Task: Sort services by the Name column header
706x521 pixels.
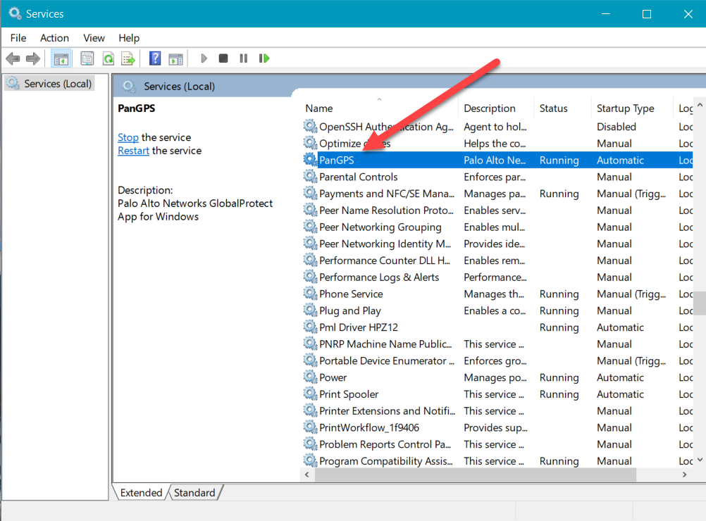Action: (319, 108)
